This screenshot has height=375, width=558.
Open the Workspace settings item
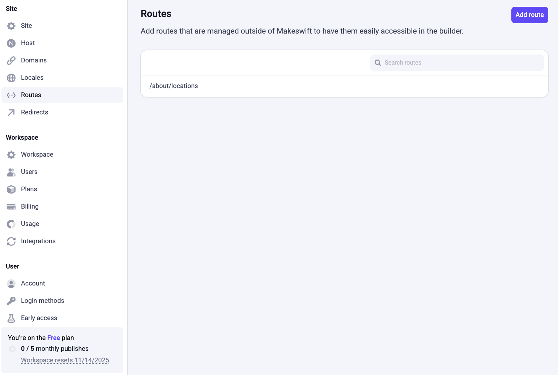pyautogui.click(x=37, y=154)
